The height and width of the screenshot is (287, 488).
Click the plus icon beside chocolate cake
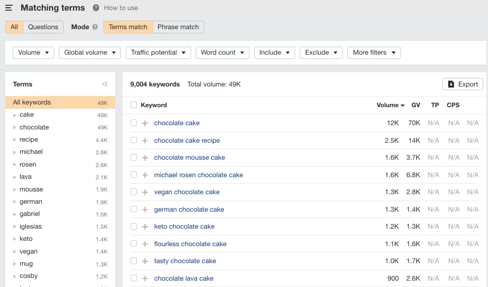click(x=145, y=123)
